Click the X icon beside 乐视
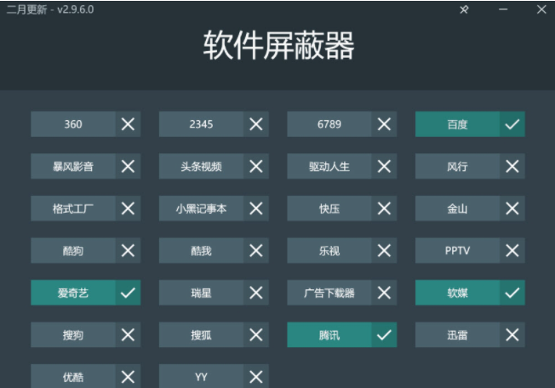 (384, 250)
